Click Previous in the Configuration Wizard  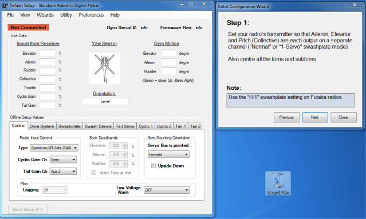[x=286, y=117]
